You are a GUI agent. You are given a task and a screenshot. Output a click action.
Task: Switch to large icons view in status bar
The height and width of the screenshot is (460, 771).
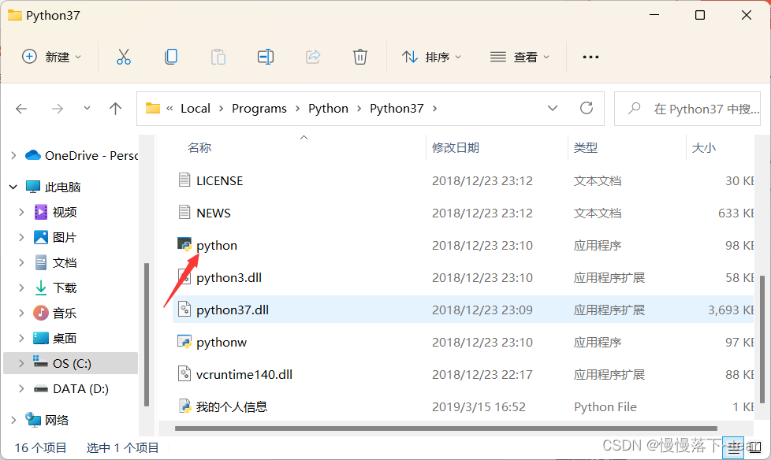[x=756, y=447]
